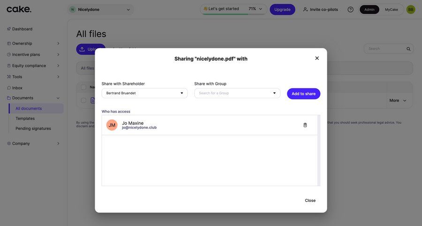Click the Add to share button
422x226 pixels.
(303, 94)
